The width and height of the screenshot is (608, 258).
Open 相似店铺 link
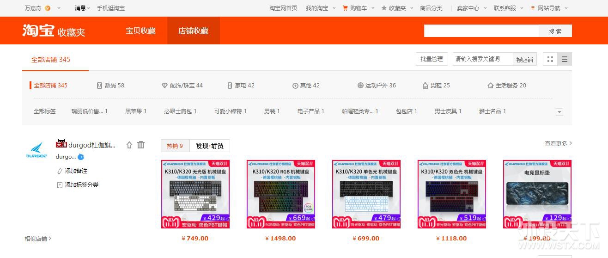tap(38, 239)
